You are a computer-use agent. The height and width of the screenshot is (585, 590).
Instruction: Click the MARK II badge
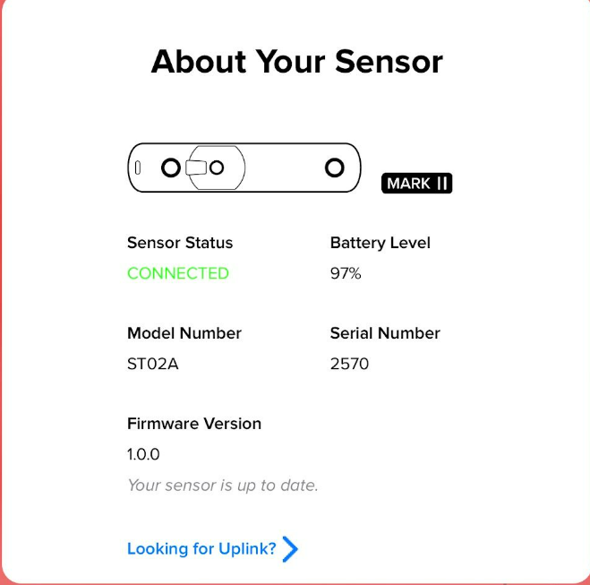pyautogui.click(x=417, y=184)
